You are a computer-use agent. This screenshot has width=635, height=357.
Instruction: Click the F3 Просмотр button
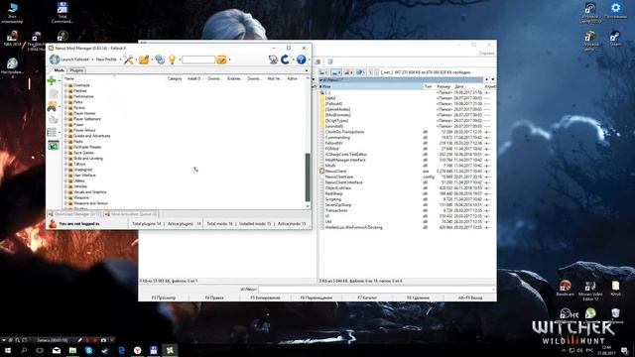(x=164, y=297)
